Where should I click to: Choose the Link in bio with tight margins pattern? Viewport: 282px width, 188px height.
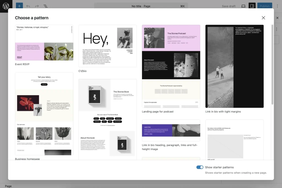click(x=235, y=66)
